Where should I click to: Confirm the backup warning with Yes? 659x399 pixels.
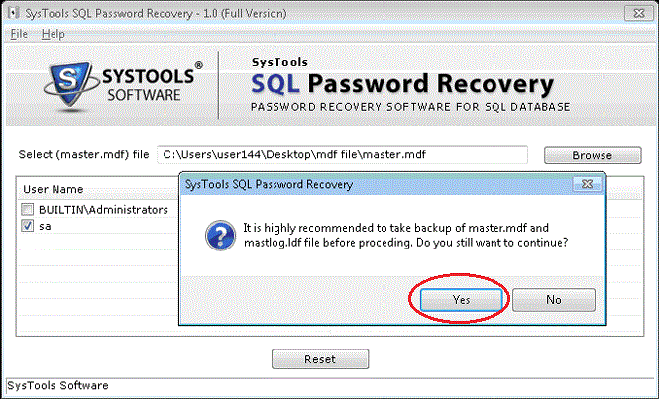click(x=461, y=299)
